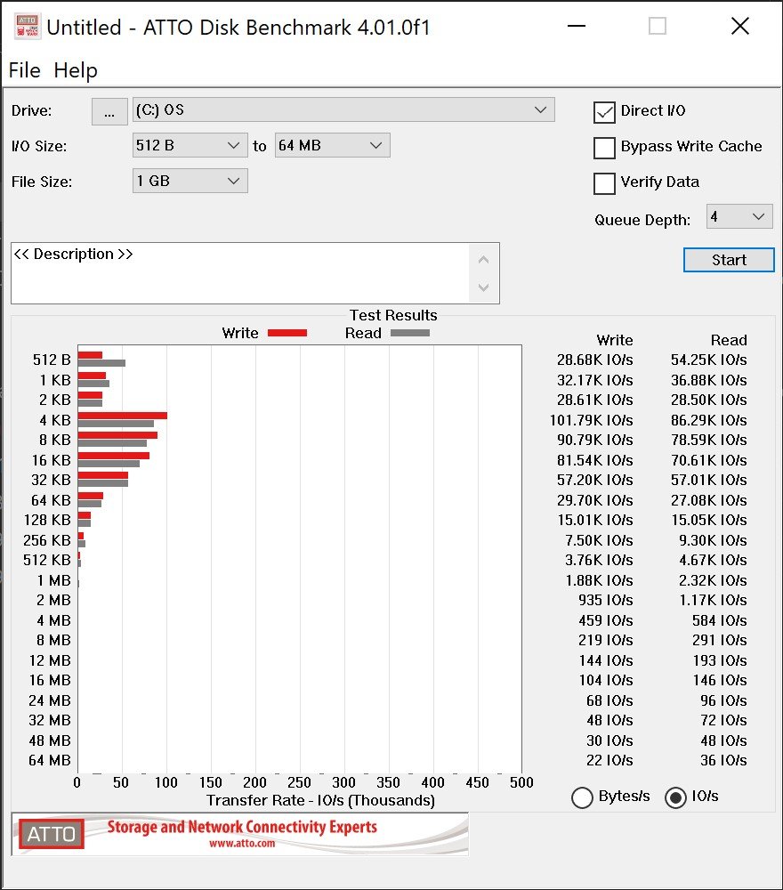Click inside the Description text box

coord(240,273)
